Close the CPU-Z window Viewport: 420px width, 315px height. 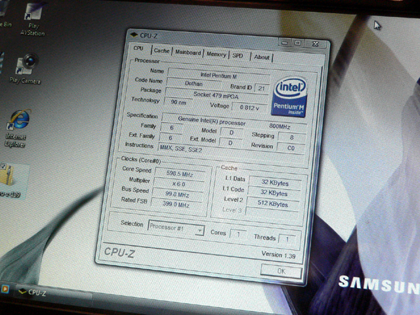coord(316,44)
